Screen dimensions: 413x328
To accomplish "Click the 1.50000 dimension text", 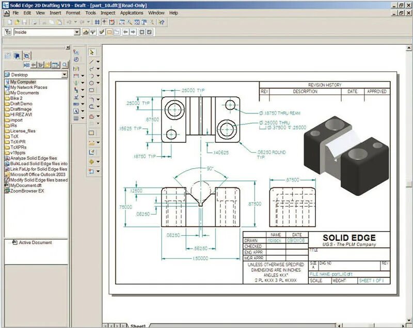I will (x=200, y=258).
